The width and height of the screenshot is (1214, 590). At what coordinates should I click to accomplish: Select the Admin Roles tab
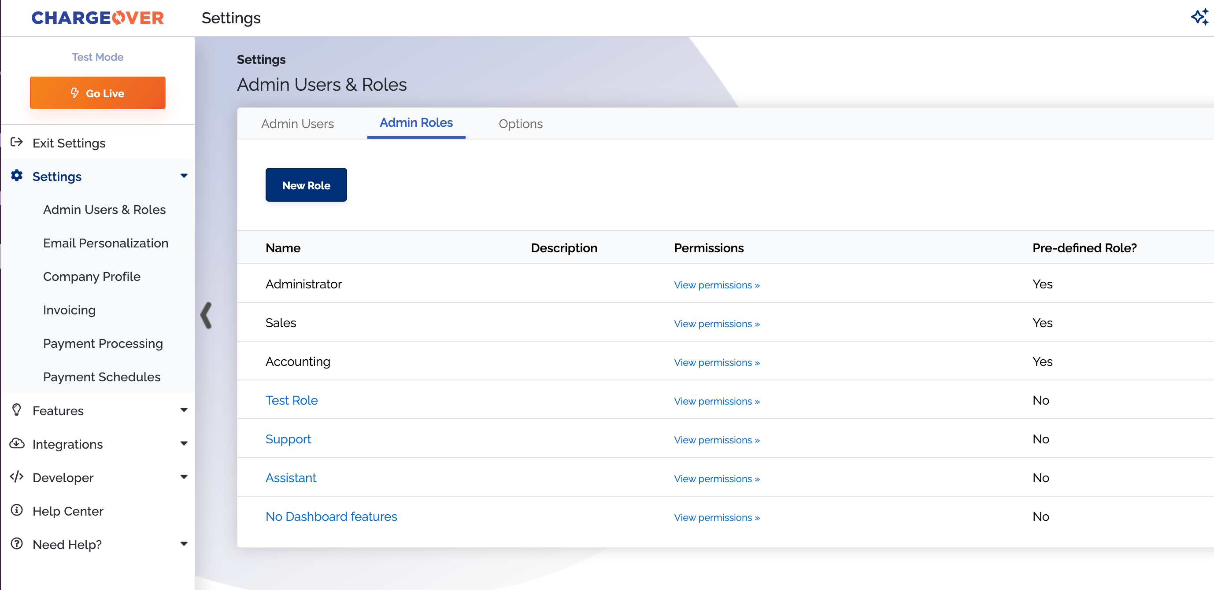[x=416, y=123]
